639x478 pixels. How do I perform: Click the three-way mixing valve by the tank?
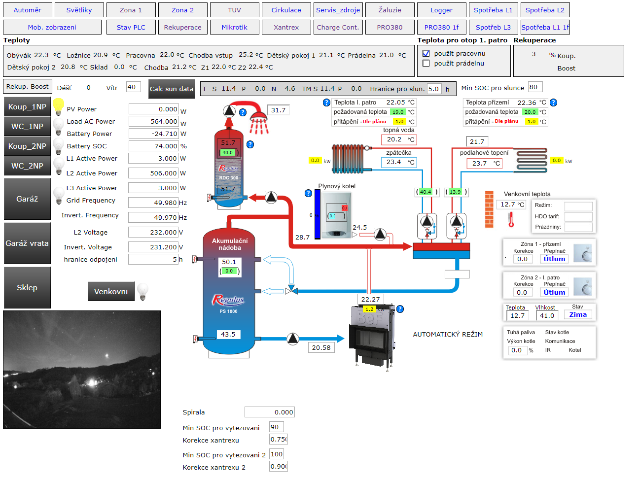[291, 290]
